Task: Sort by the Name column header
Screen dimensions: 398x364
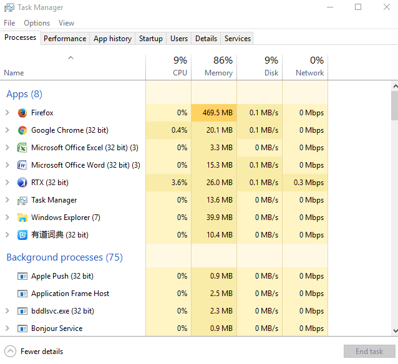Action: pos(73,67)
